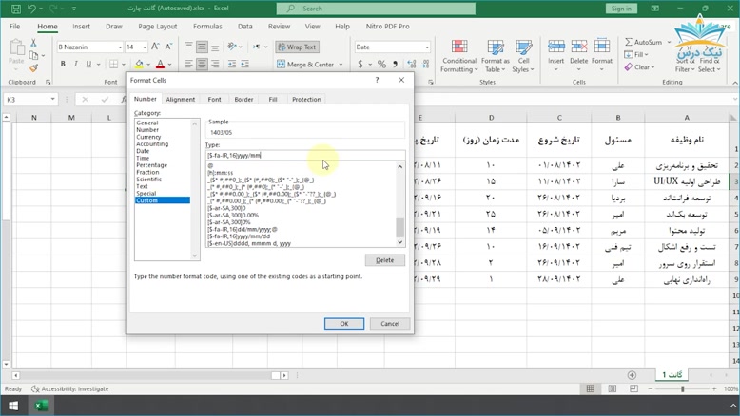This screenshot has width=740, height=416.
Task: Toggle Align Left
Action: click(x=188, y=64)
